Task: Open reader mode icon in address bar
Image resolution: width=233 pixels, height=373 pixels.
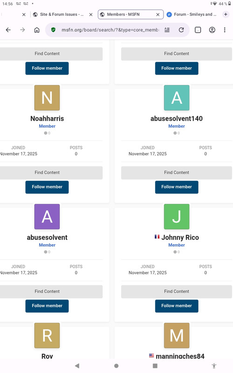Action: tap(167, 30)
